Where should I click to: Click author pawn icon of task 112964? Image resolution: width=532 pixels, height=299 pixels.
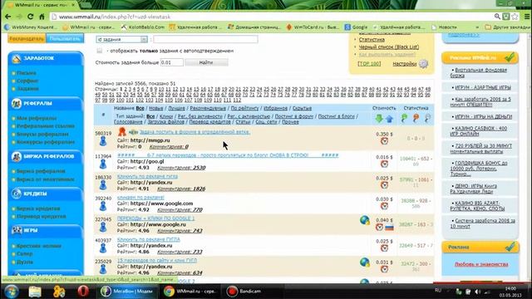tap(103, 164)
